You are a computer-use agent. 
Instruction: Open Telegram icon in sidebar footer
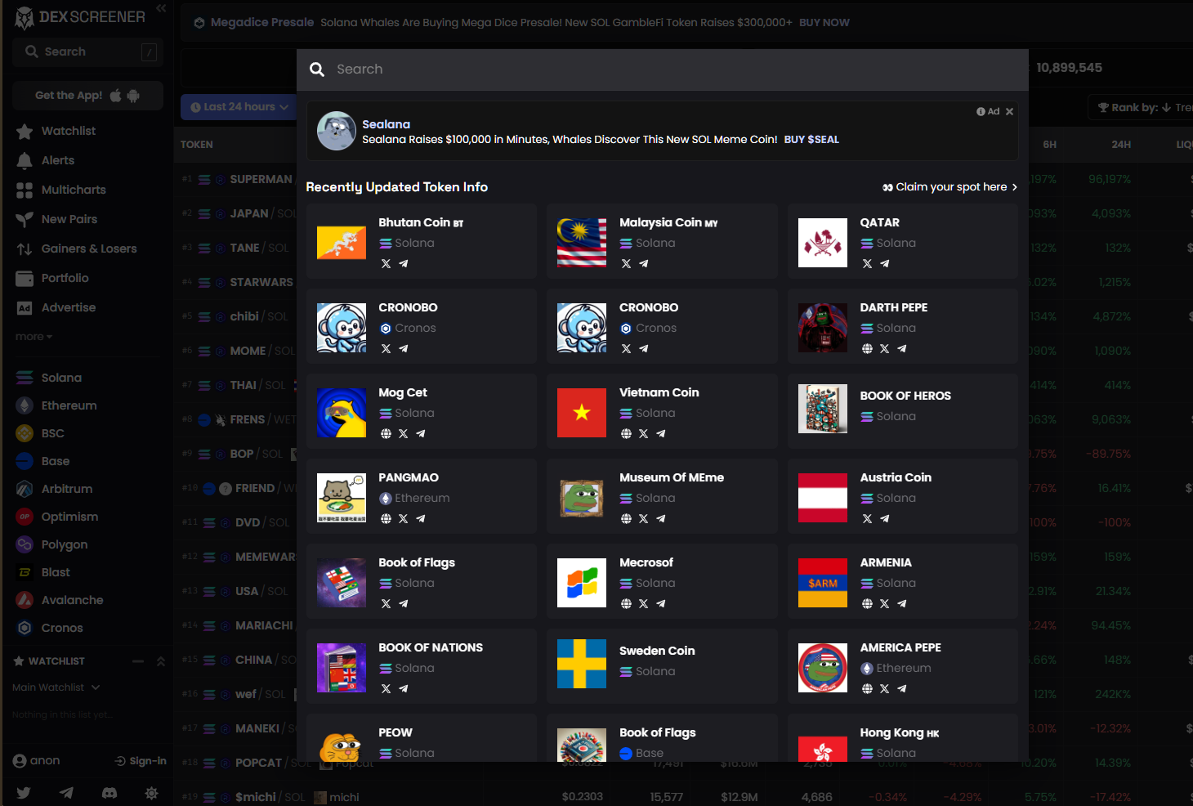click(x=66, y=793)
